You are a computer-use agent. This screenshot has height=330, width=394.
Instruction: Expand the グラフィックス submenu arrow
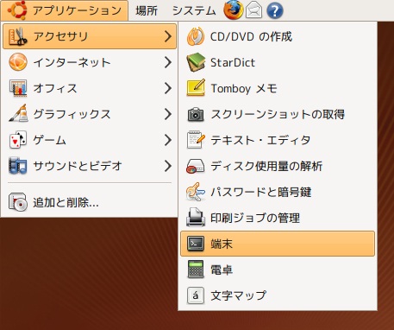click(x=168, y=114)
